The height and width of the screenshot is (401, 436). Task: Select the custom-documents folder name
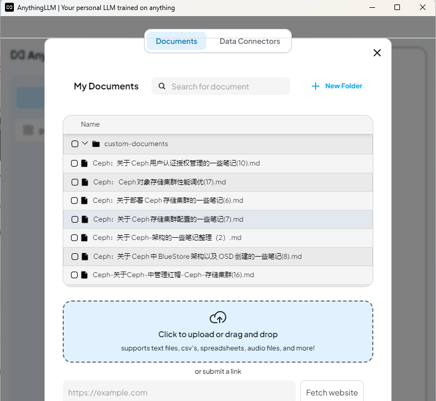tap(136, 144)
